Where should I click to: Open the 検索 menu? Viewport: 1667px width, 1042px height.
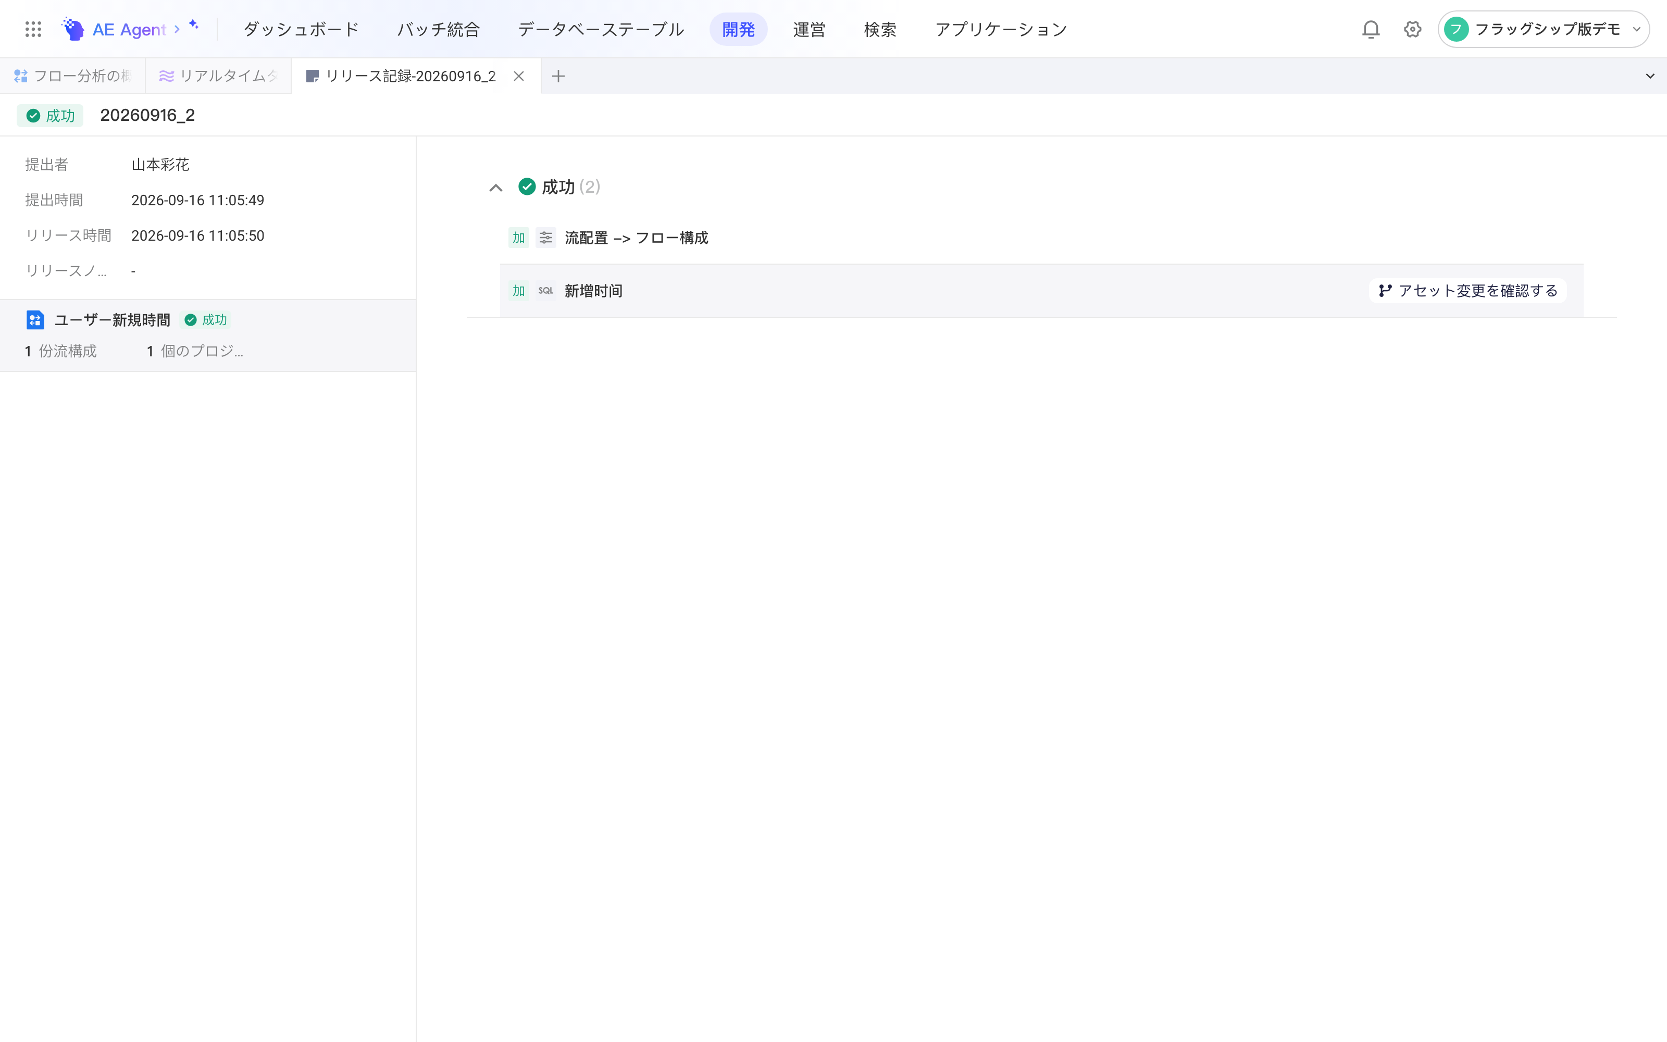(880, 29)
